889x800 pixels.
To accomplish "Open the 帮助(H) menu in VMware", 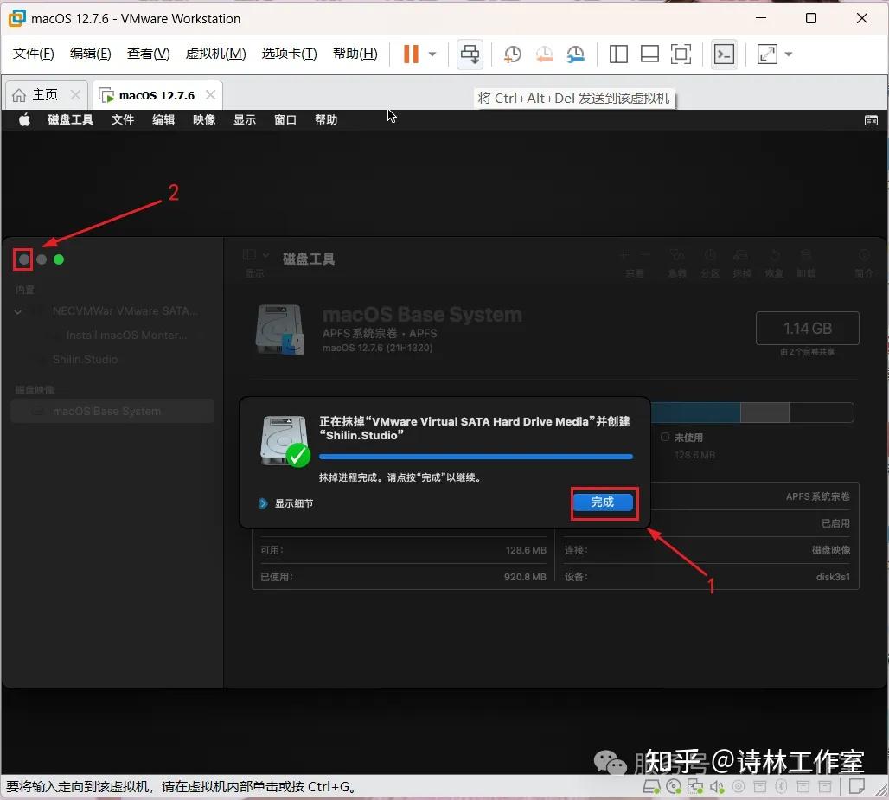I will point(355,54).
